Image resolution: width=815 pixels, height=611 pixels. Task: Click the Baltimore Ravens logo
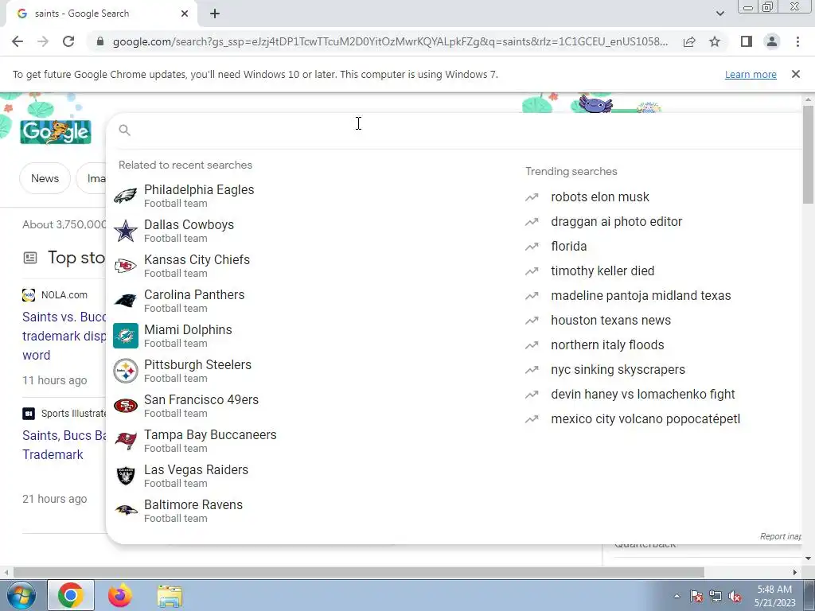point(125,511)
